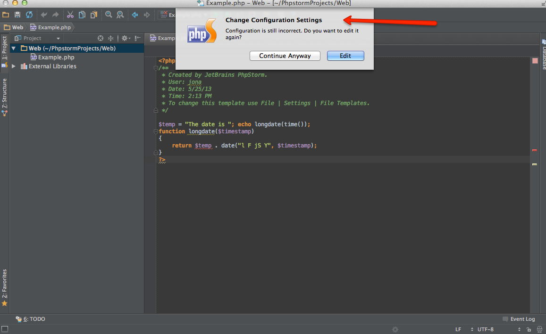Open Replace with the magnifier-A icon
This screenshot has width=546, height=334.
pos(120,15)
